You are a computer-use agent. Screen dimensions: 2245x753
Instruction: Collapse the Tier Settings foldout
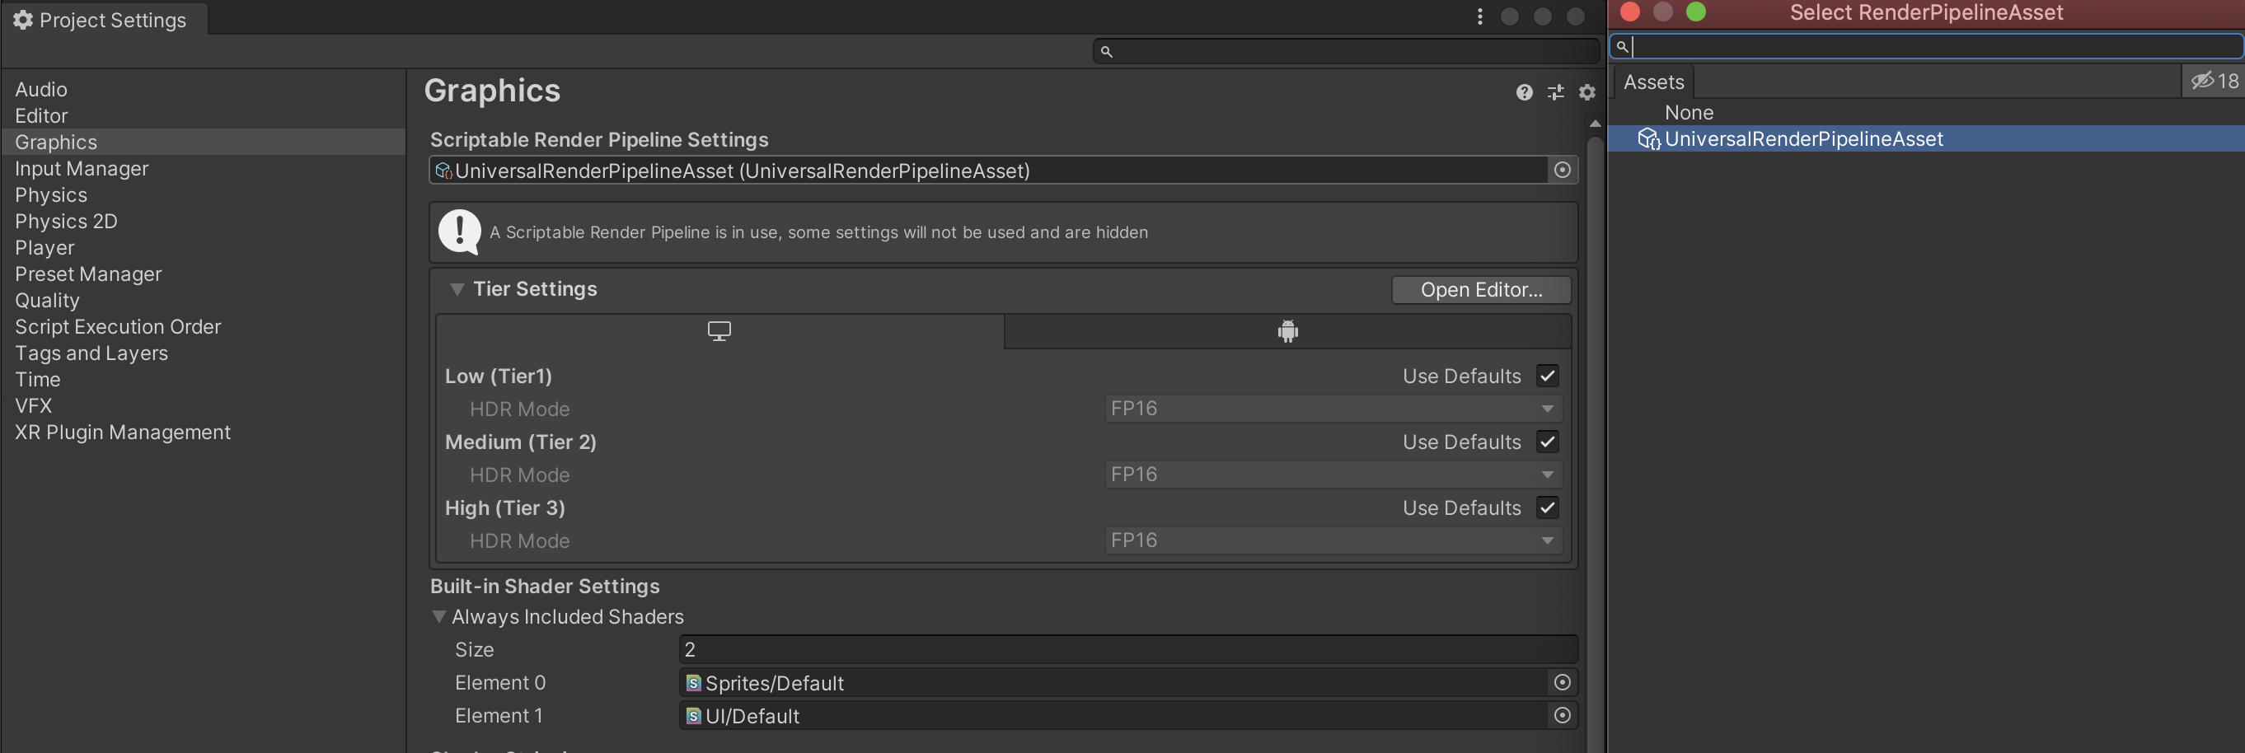click(x=457, y=289)
